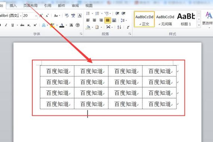Expand the highlight color dropdown arrow
Image resolution: width=213 pixels, height=142 pixels.
tap(57, 25)
